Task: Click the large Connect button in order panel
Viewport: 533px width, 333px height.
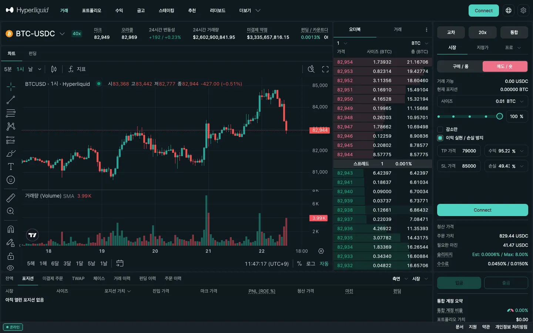Action: 483,210
